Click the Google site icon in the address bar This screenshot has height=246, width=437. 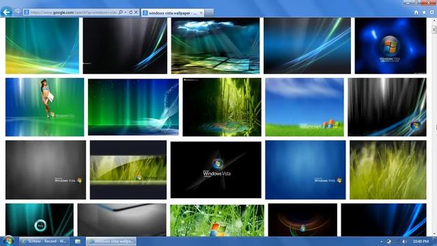pos(27,12)
